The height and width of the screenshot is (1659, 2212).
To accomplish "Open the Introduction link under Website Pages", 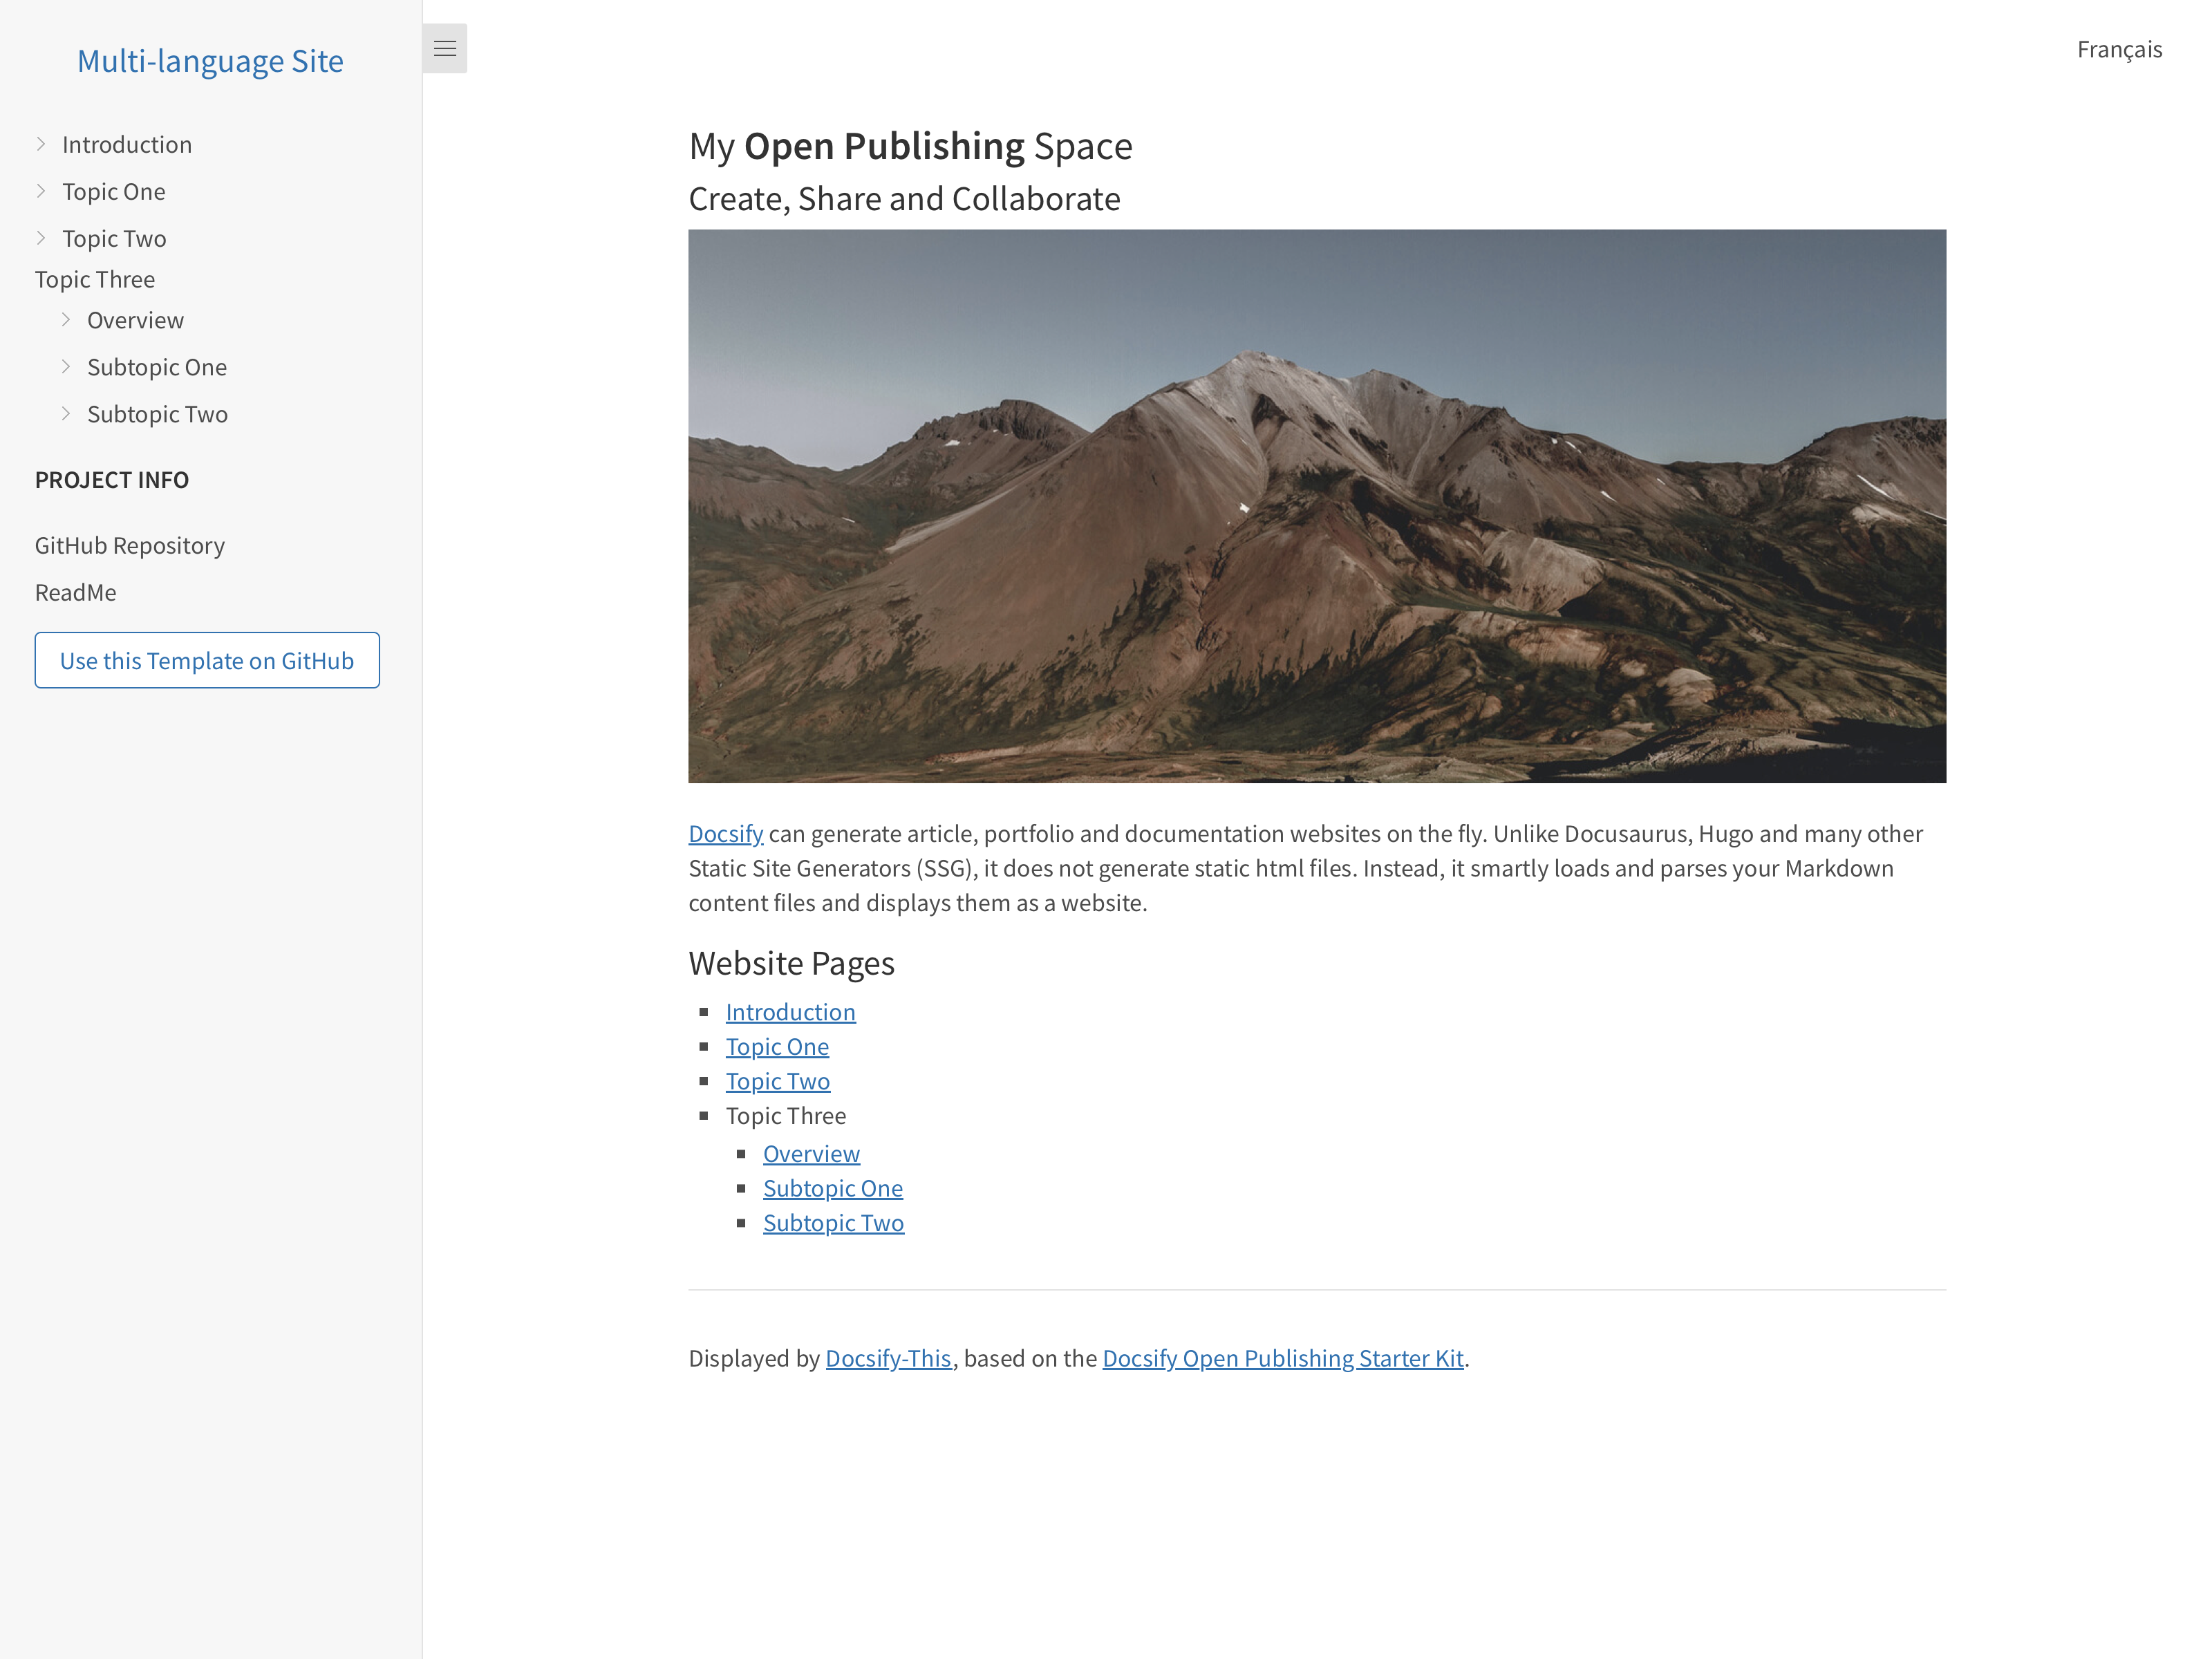I will [x=790, y=1012].
